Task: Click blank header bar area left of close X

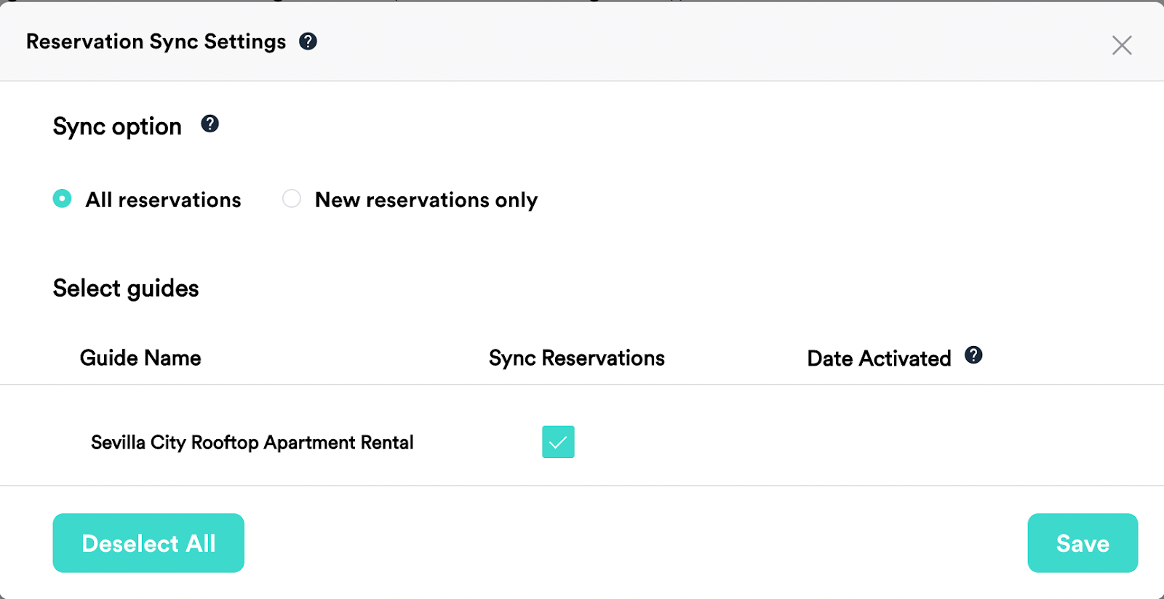Action: (x=727, y=42)
